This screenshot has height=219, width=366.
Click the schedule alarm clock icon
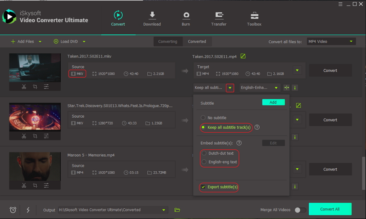pos(13,210)
